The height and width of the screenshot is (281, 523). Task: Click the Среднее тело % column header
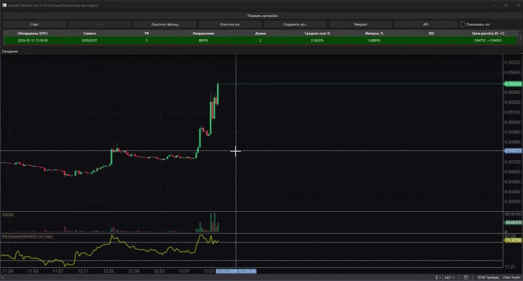click(317, 33)
